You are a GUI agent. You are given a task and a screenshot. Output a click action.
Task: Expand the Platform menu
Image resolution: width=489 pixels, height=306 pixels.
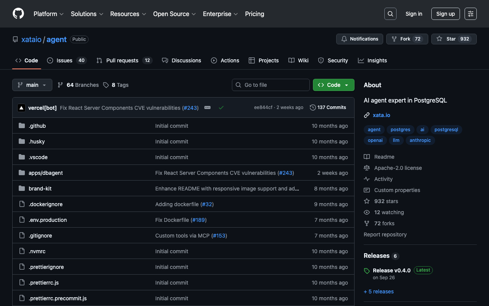coord(49,14)
